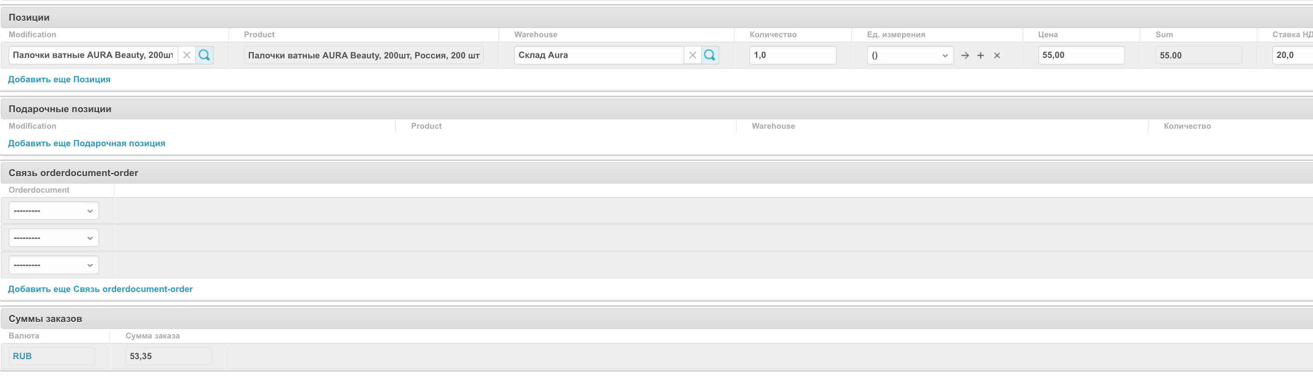The image size is (1313, 378).
Task: Click the Modification text field for Палочки ватные
Action: point(93,56)
